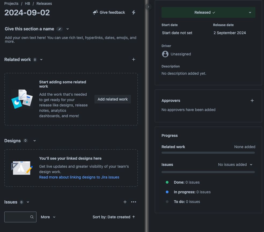Collapse the right sidebar with chevron handle
The height and width of the screenshot is (232, 264).
pyautogui.click(x=148, y=7)
